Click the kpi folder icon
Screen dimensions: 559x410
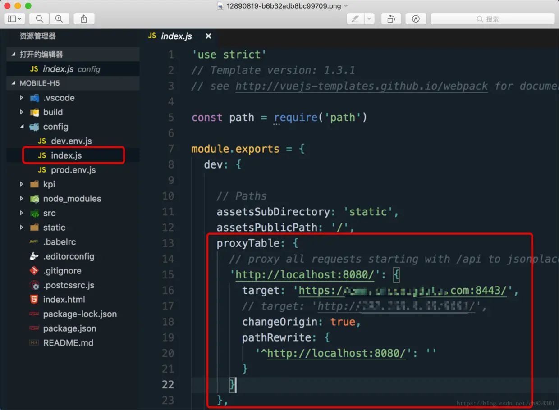coord(34,184)
